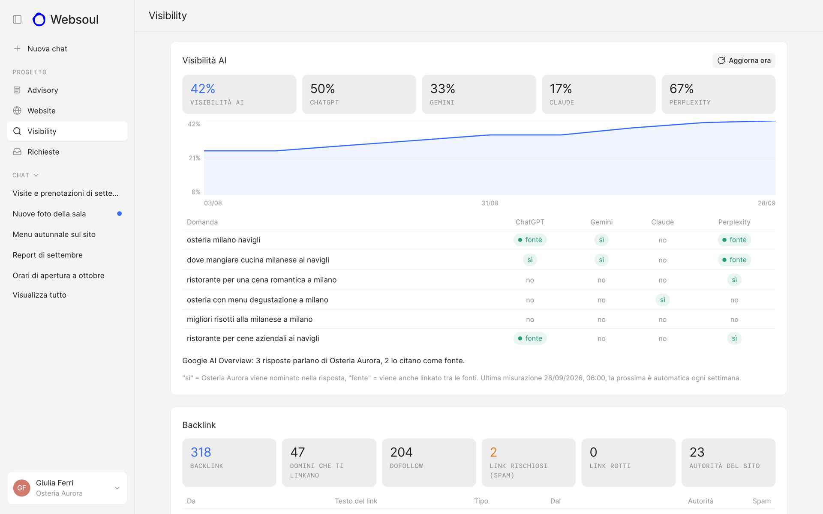Click the refresh icon in Aggiorna ora
This screenshot has width=823, height=514.
point(721,60)
